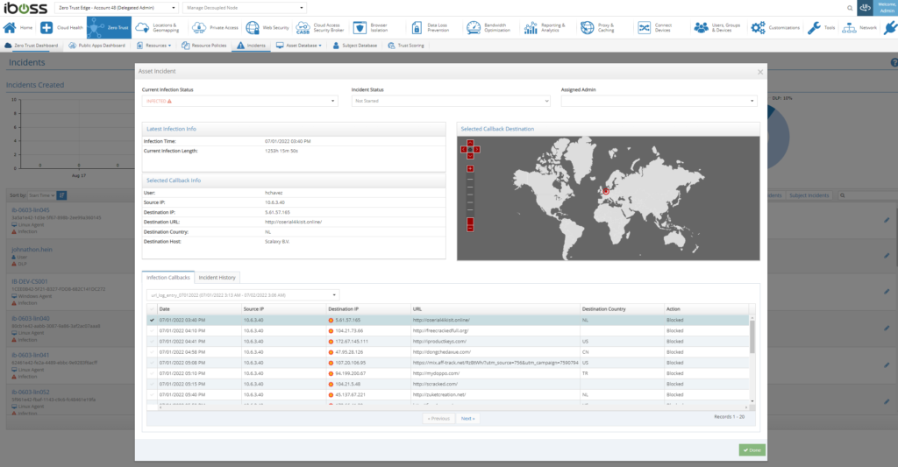Image resolution: width=898 pixels, height=467 pixels.
Task: Open Proxy & Caching
Action: pyautogui.click(x=597, y=27)
